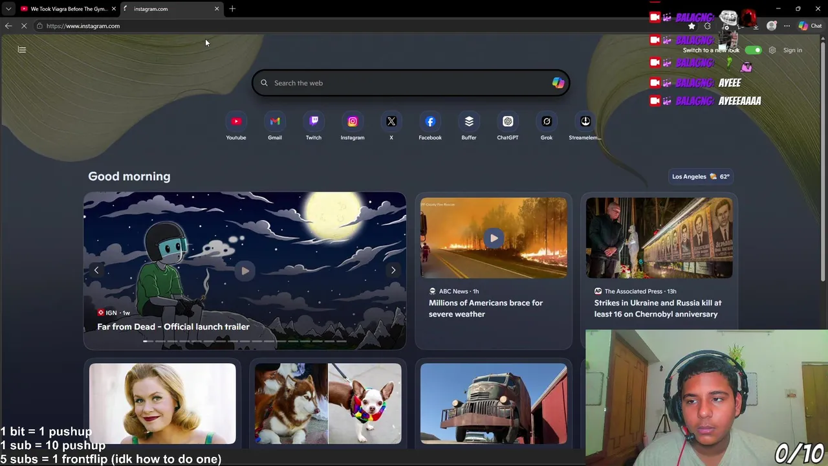Open Los Angeles weather widget
The image size is (828, 466).
point(701,176)
